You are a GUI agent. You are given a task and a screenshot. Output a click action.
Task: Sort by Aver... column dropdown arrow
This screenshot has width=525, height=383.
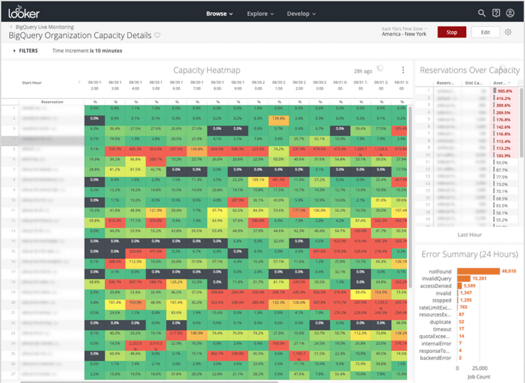[509, 83]
